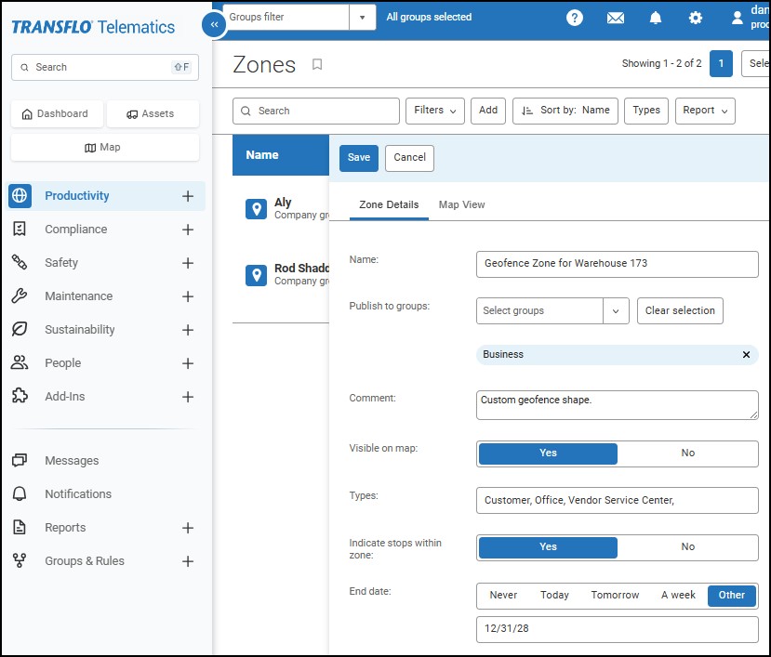The height and width of the screenshot is (657, 771).
Task: Open the Groups filter dropdown
Action: coord(362,17)
